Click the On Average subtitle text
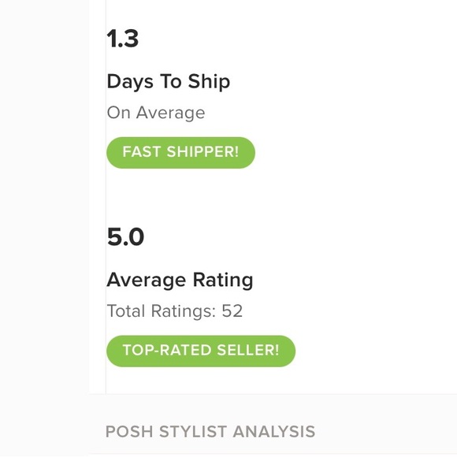Viewport: 457px width, 457px height. pos(156,113)
